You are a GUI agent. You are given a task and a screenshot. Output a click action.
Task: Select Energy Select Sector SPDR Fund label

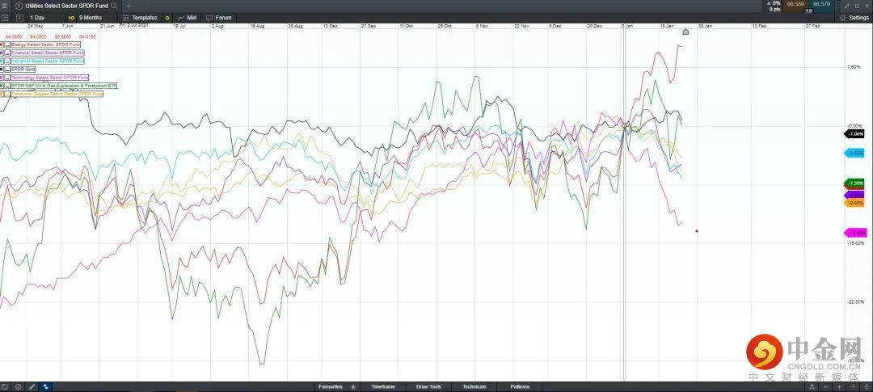click(45, 44)
